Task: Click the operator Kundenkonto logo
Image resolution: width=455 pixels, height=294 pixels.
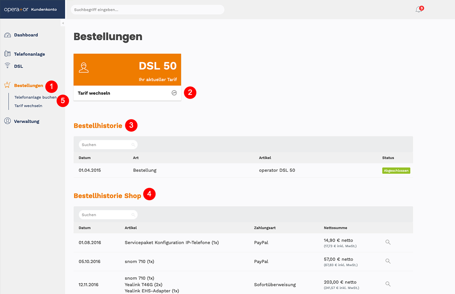Action: [30, 10]
